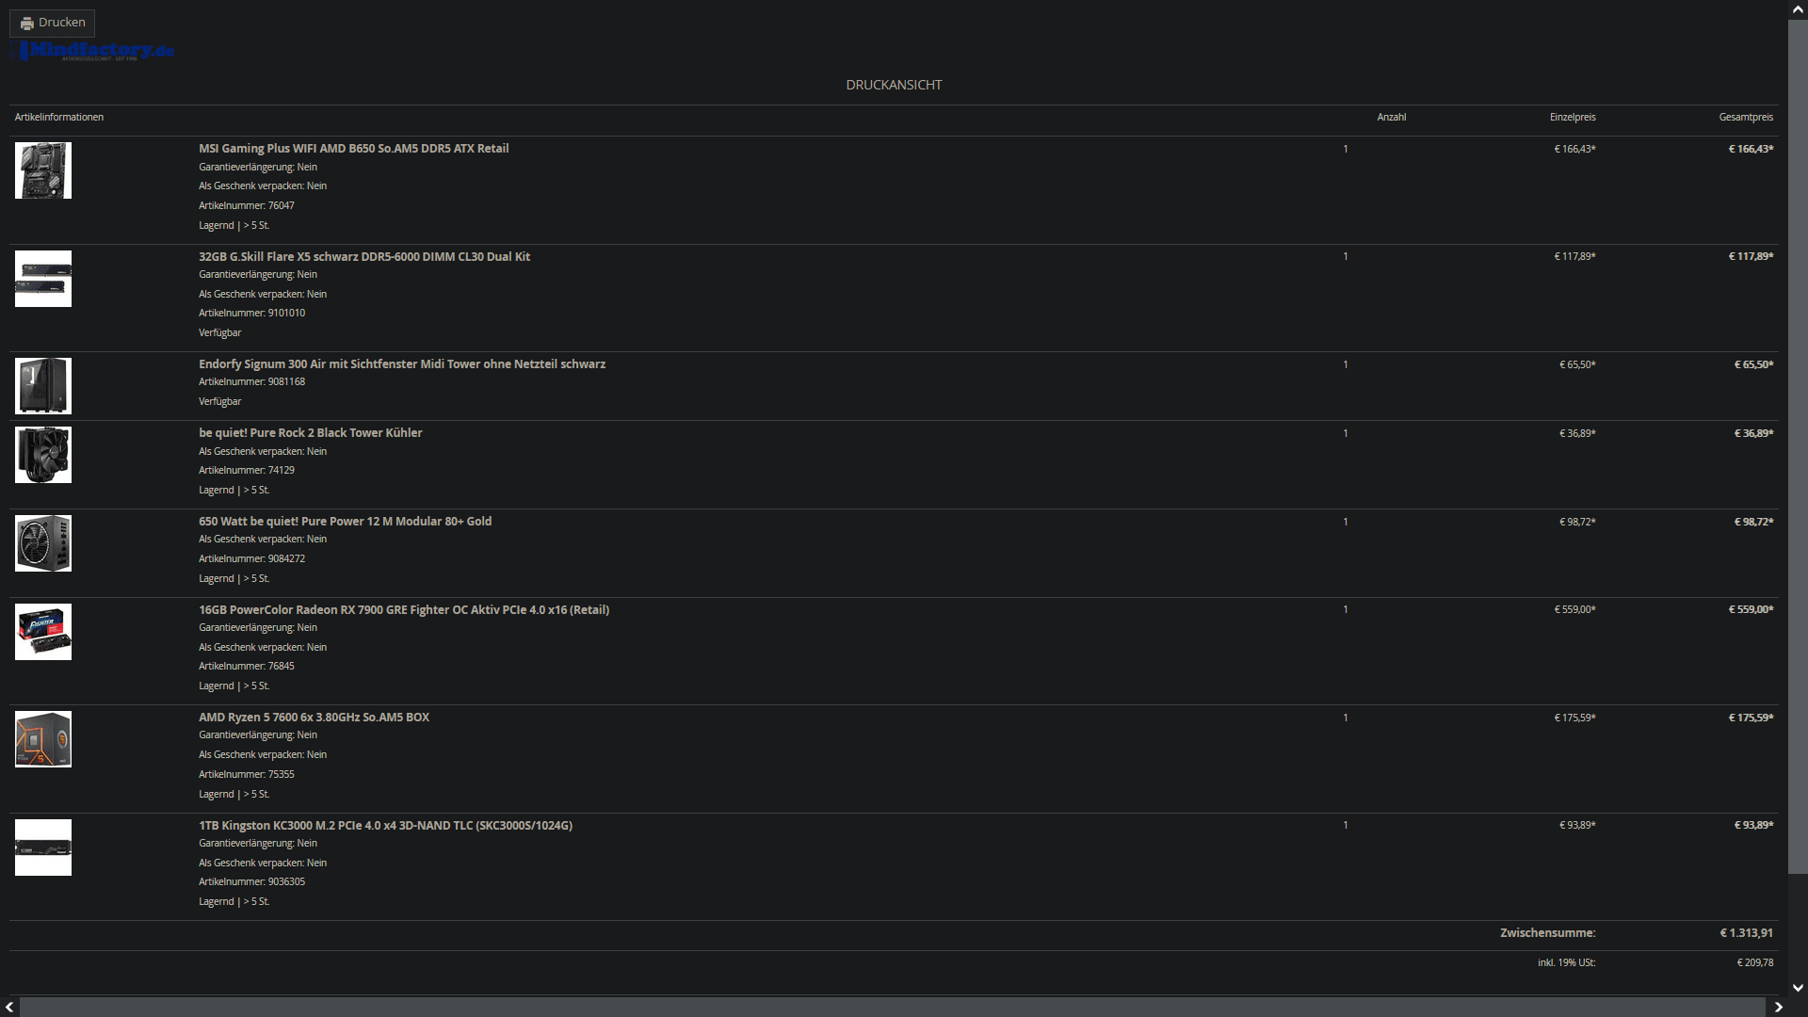Click the Drucken print button
The width and height of the screenshot is (1808, 1017).
point(53,23)
